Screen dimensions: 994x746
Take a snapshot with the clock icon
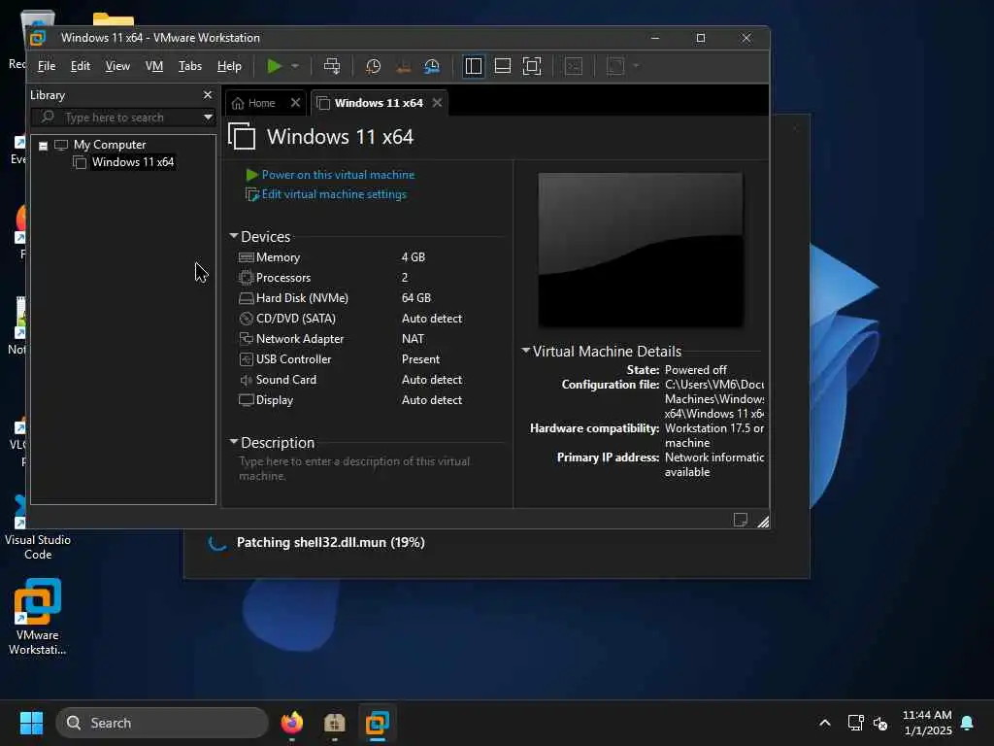coord(374,66)
